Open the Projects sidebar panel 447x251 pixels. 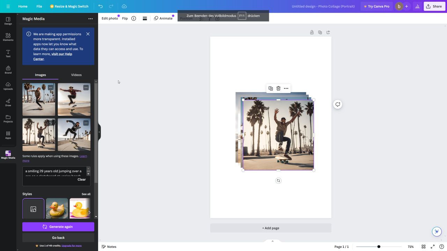8,119
